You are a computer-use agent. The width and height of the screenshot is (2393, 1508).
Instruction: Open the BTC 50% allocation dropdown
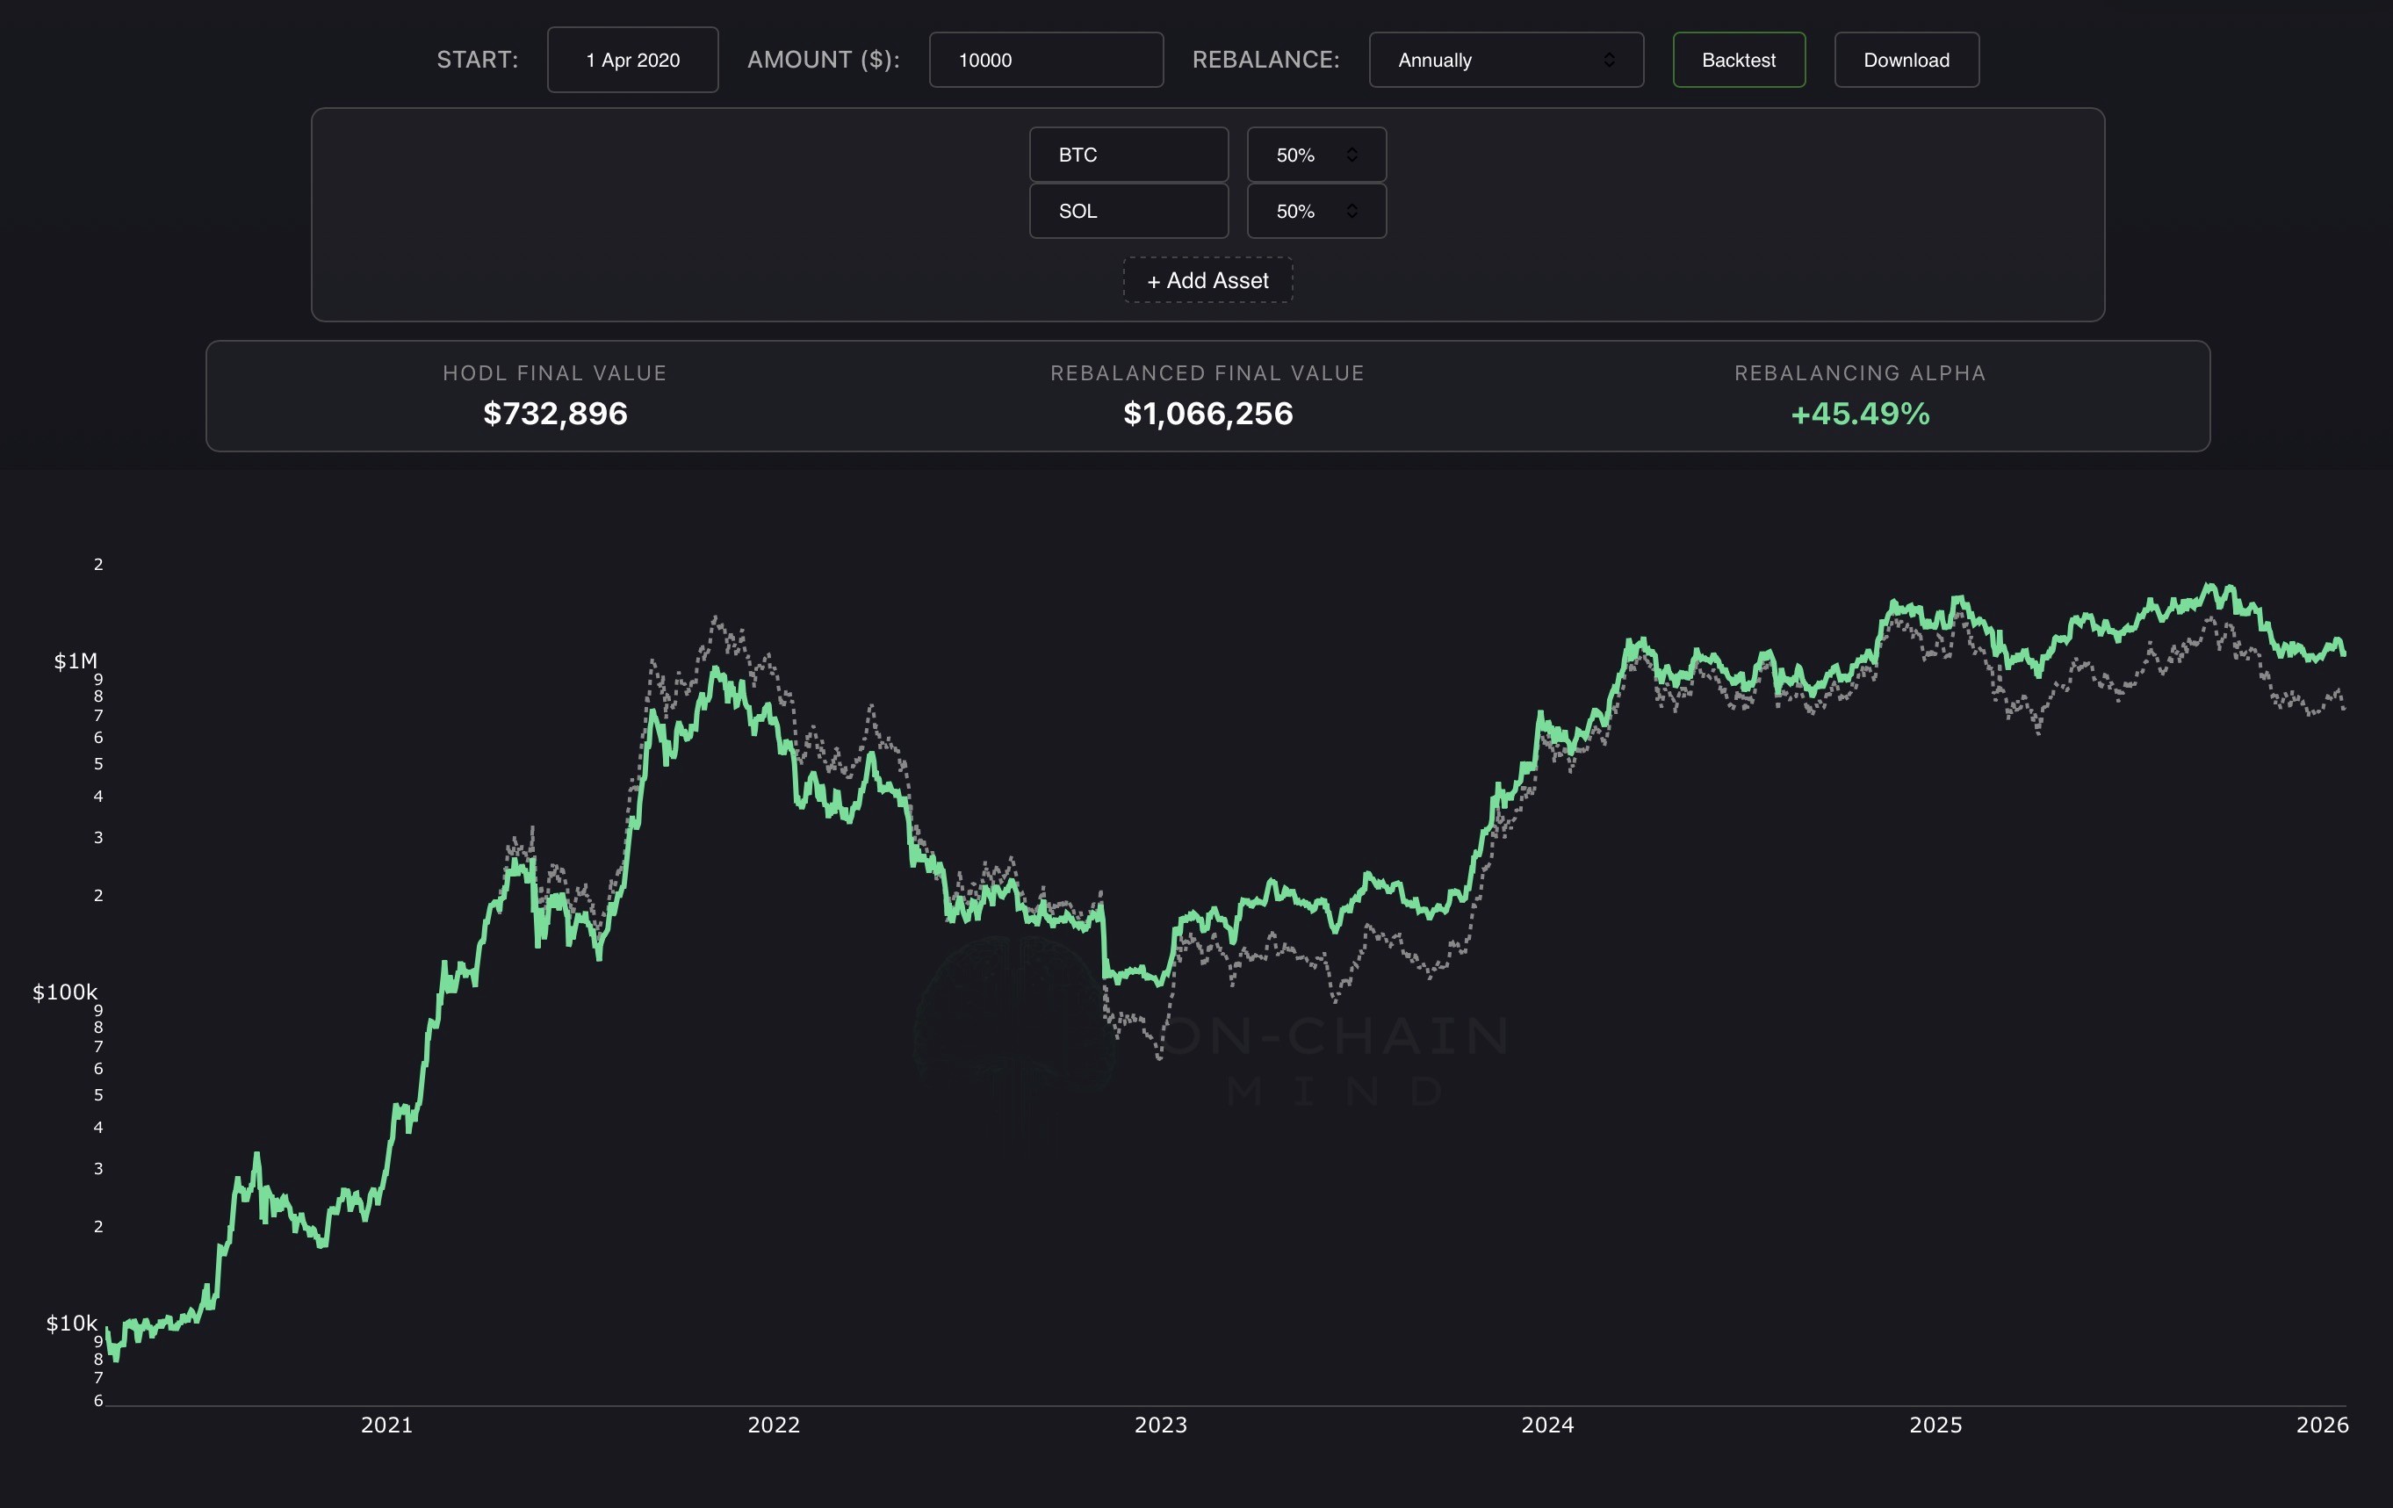coord(1315,155)
